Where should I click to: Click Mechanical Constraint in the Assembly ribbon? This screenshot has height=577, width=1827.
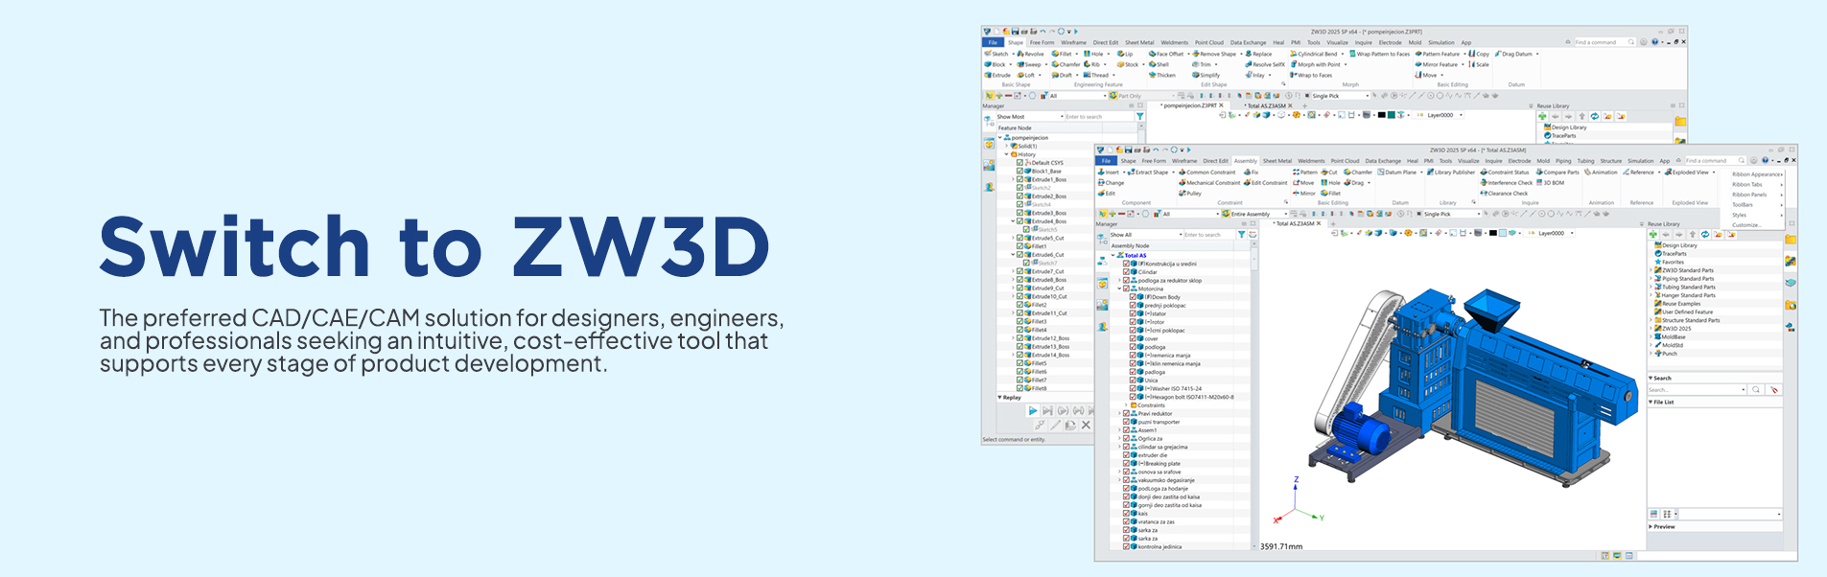1209,182
